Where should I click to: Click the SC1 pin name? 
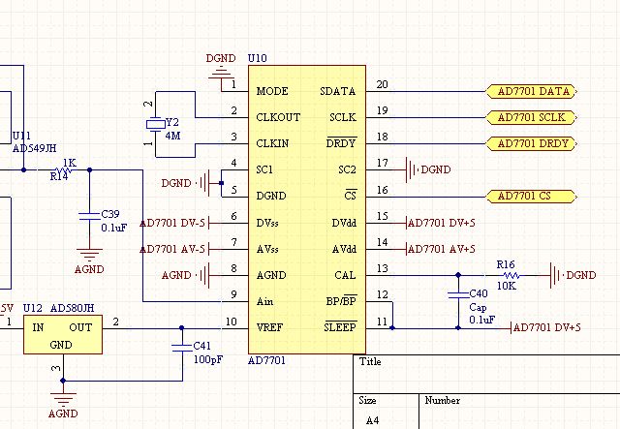(x=264, y=169)
